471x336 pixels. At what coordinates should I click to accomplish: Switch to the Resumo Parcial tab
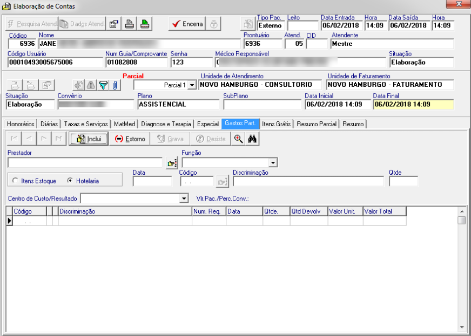(317, 124)
